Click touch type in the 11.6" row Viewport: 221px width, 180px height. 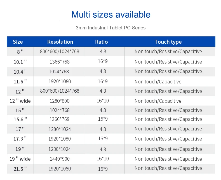tap(158, 81)
